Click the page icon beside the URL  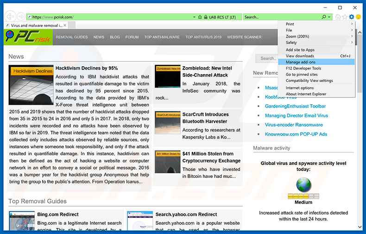pyautogui.click(x=29, y=17)
